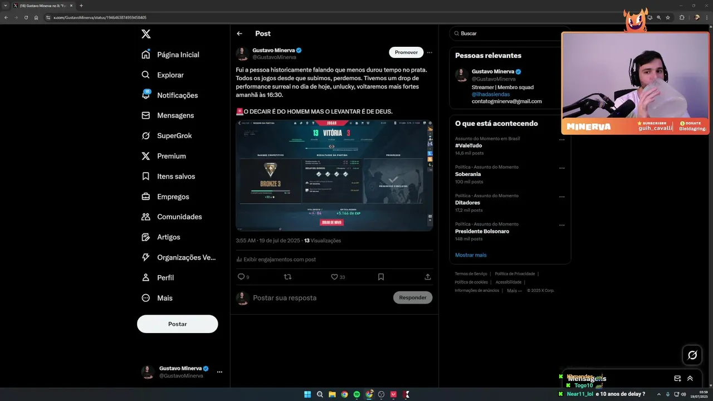Click Mostrar mais link

[471, 255]
